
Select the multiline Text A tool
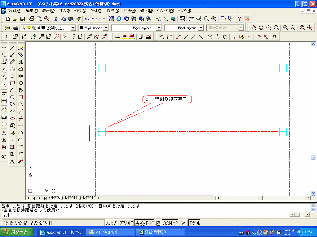click(x=12, y=161)
